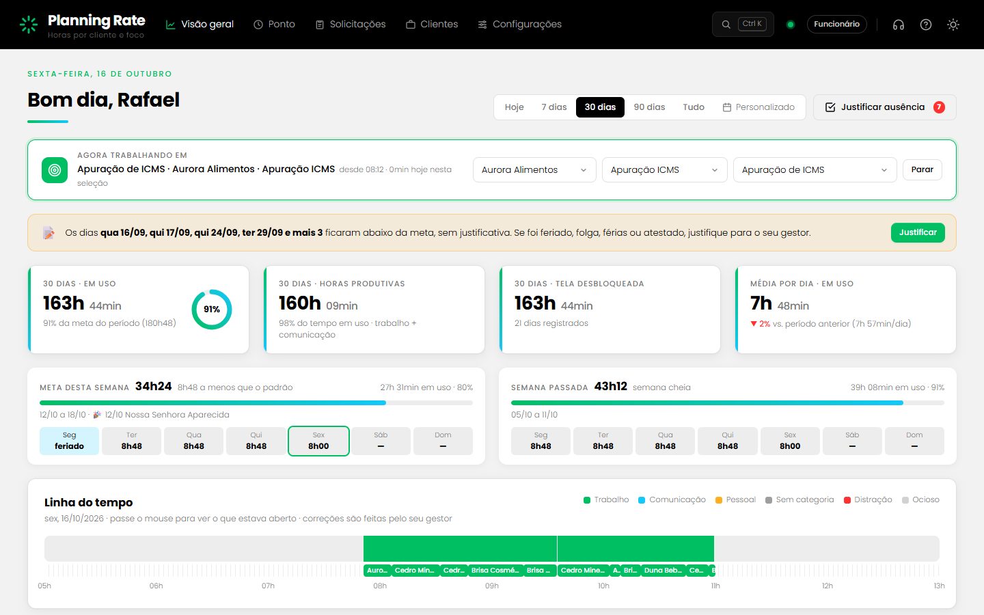Select Sex 8h00 under Meta desta semana
The image size is (984, 615).
318,441
